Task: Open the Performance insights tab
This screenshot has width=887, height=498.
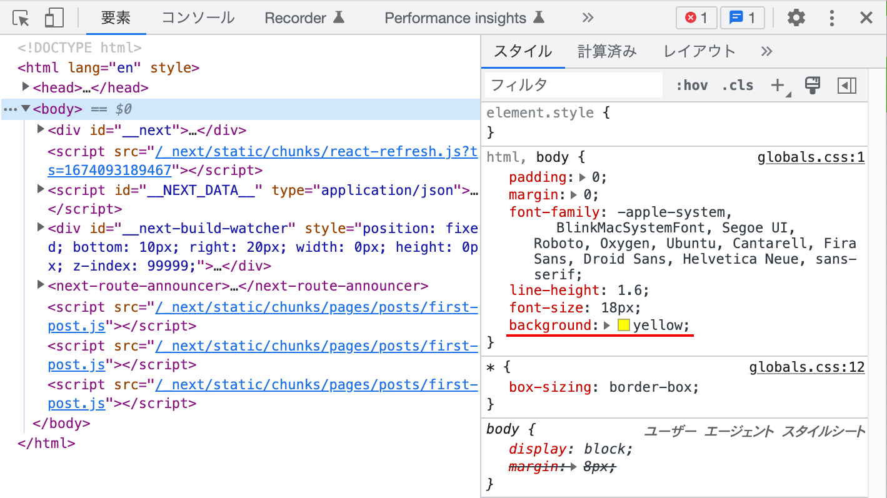Action: pyautogui.click(x=465, y=17)
